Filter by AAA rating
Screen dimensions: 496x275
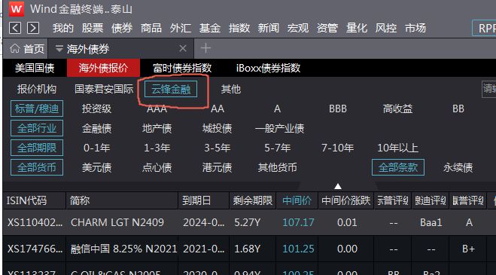157,108
